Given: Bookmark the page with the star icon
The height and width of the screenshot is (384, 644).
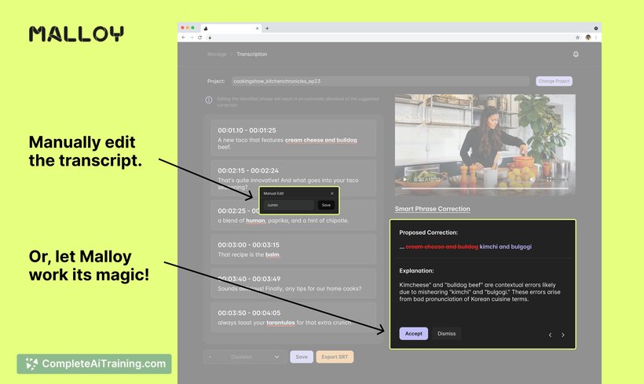Looking at the screenshot, I should point(577,38).
